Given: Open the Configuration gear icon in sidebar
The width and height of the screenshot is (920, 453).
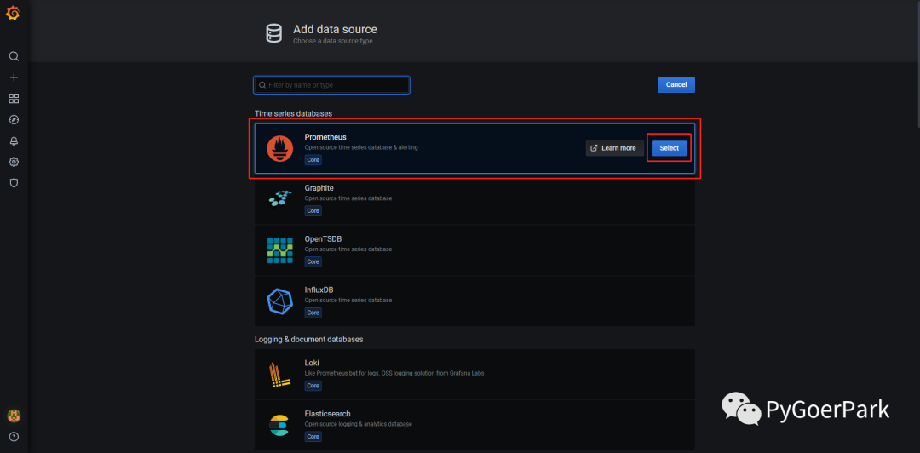Looking at the screenshot, I should point(14,162).
